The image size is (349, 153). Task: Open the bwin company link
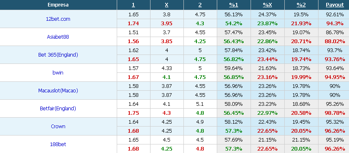coord(58,72)
